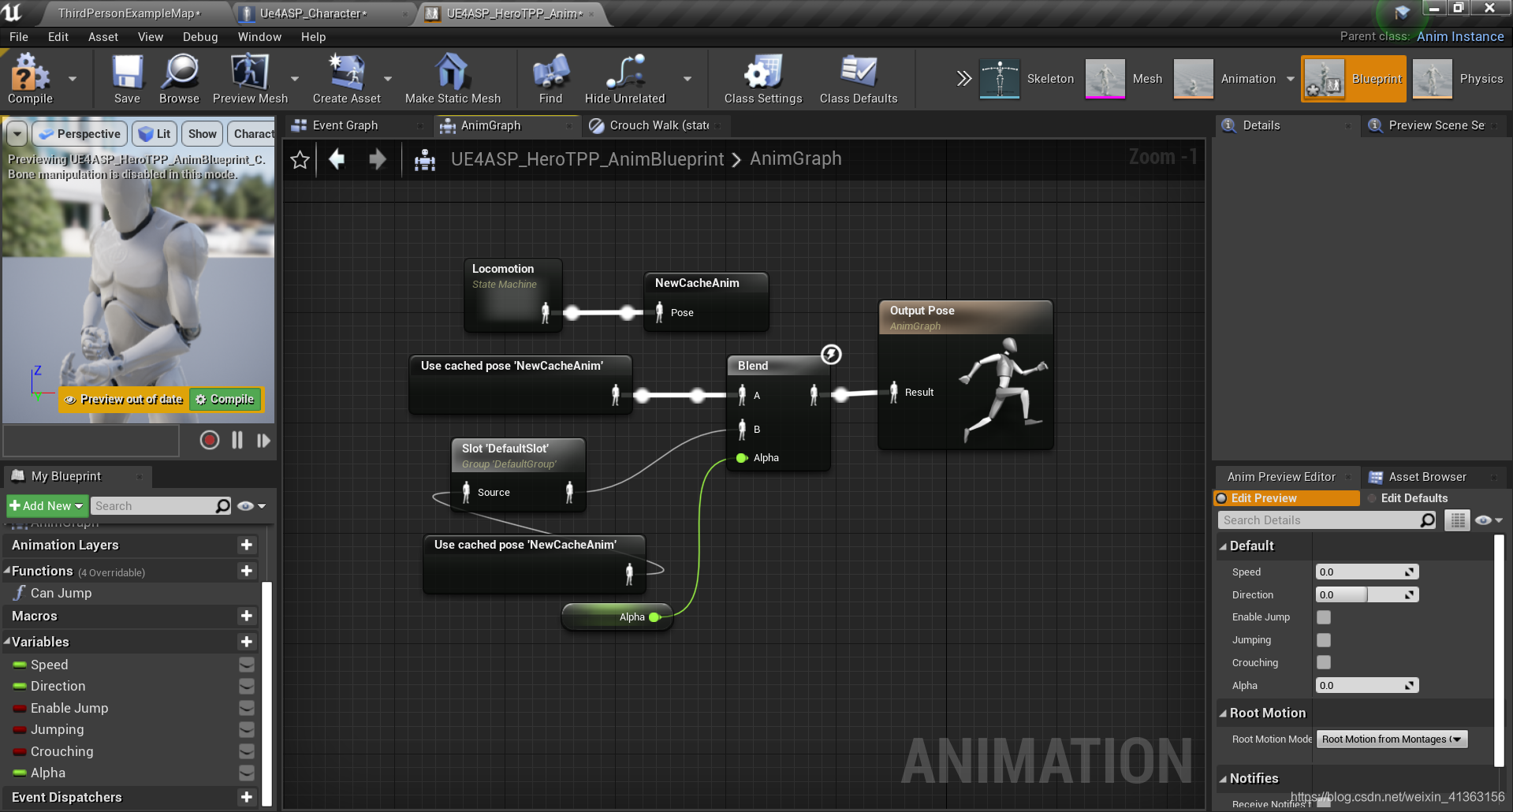
Task: Click Blend node fast-path lightning icon
Action: tap(831, 354)
